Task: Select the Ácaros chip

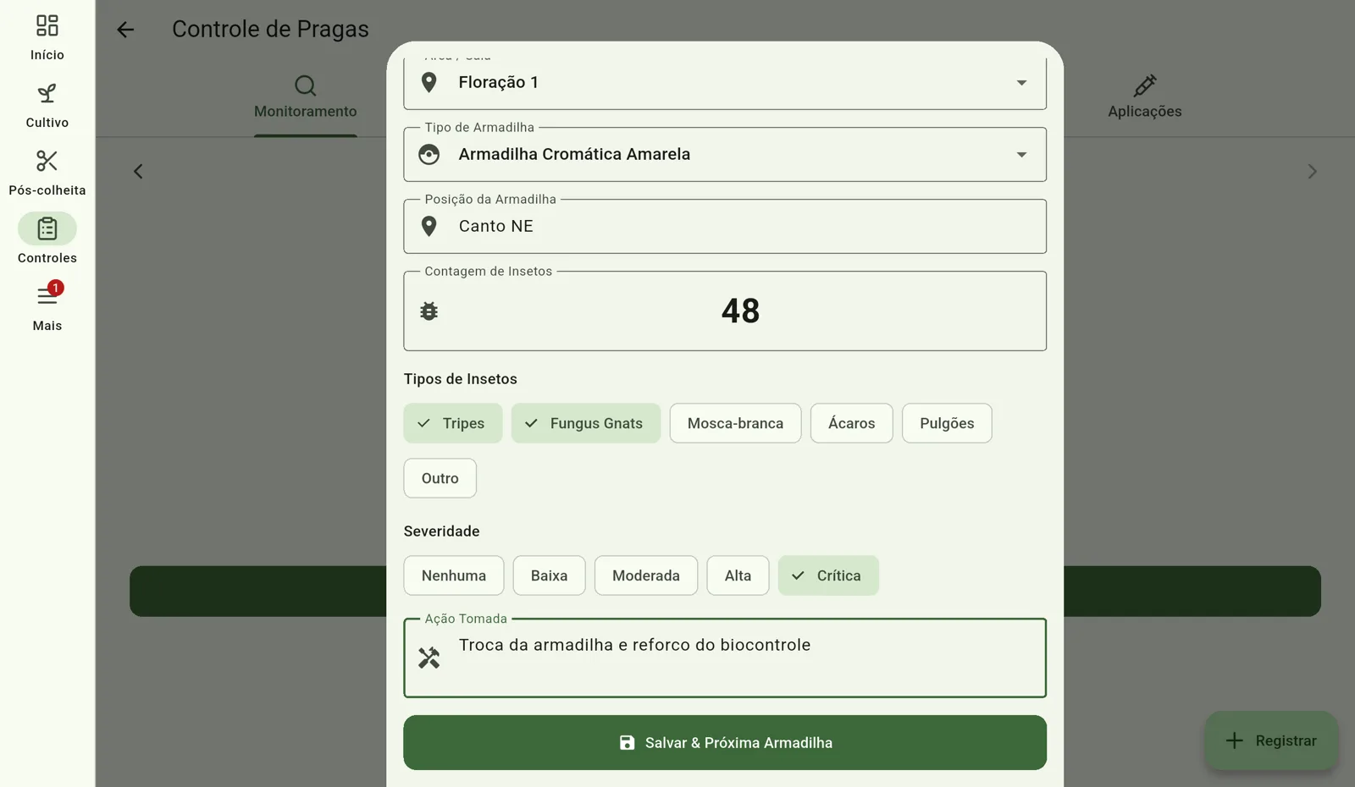Action: click(852, 423)
